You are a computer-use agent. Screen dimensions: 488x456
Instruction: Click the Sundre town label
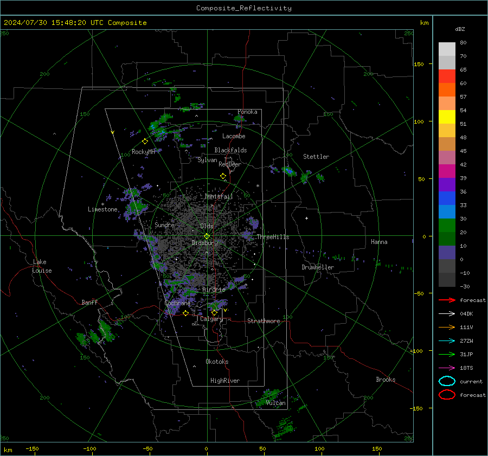[164, 225]
